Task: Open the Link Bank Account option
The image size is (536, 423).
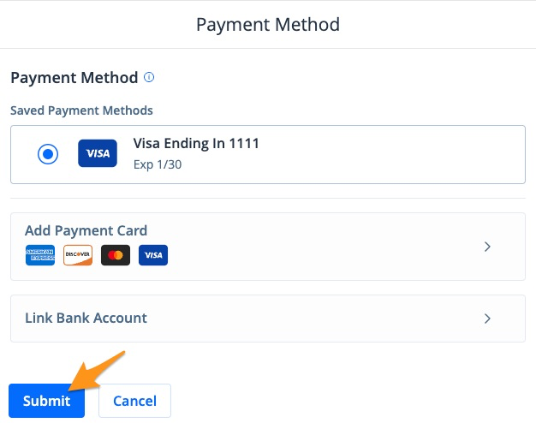Action: 268,319
